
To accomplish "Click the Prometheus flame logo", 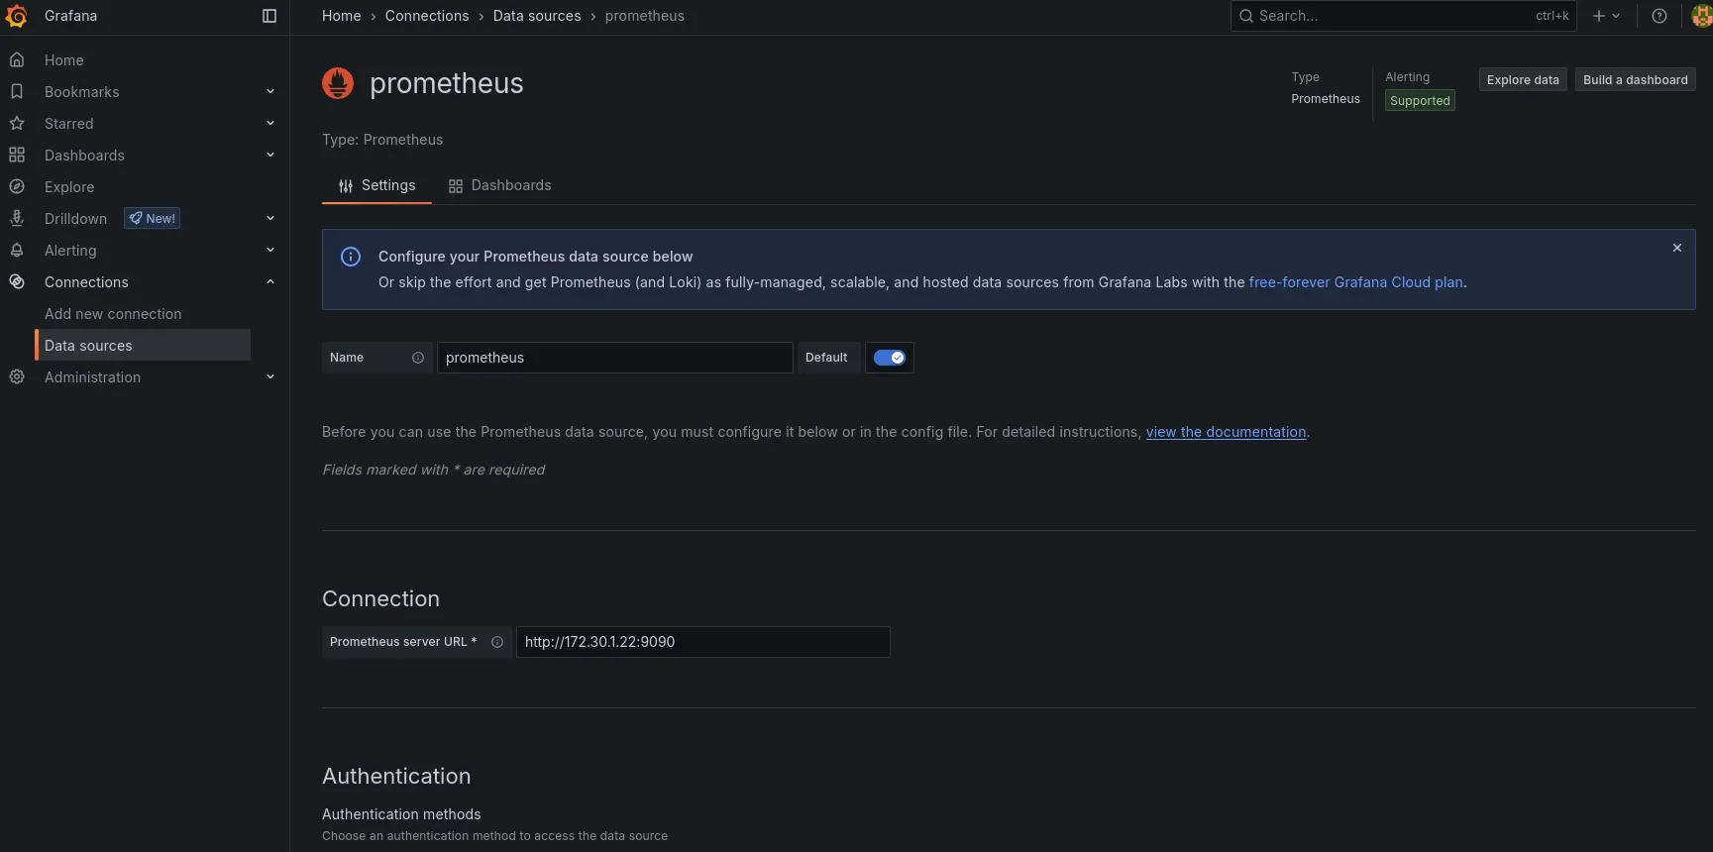I will [x=338, y=83].
